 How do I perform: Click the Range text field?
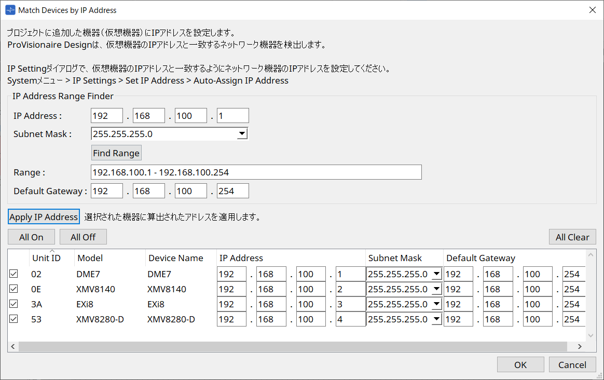tap(256, 172)
